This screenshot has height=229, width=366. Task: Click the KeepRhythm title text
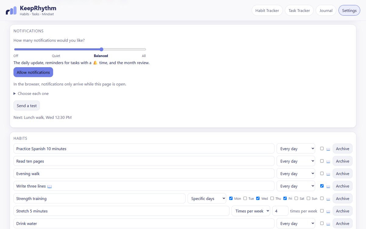tap(38, 8)
